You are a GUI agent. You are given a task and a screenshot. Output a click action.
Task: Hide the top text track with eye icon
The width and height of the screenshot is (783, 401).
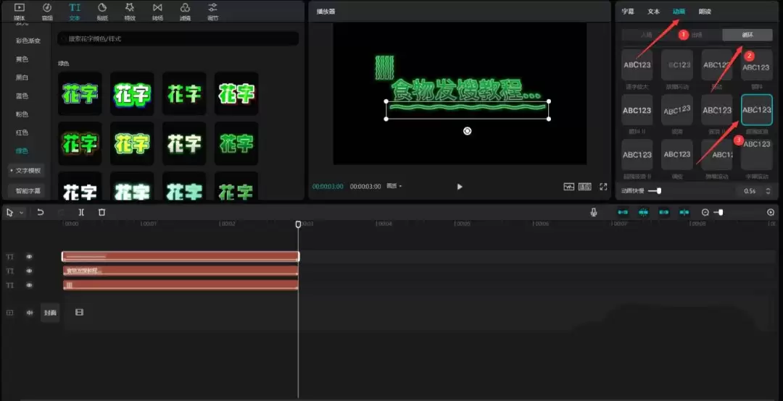pyautogui.click(x=30, y=256)
